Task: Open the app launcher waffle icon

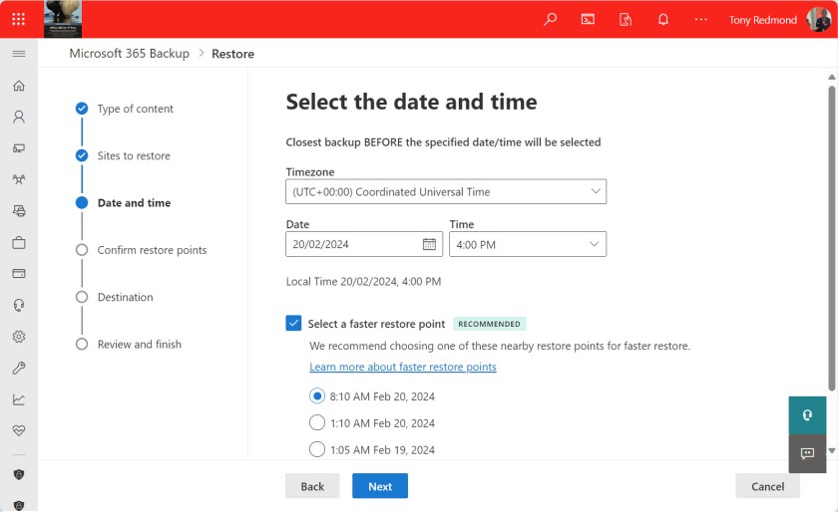Action: (18, 19)
